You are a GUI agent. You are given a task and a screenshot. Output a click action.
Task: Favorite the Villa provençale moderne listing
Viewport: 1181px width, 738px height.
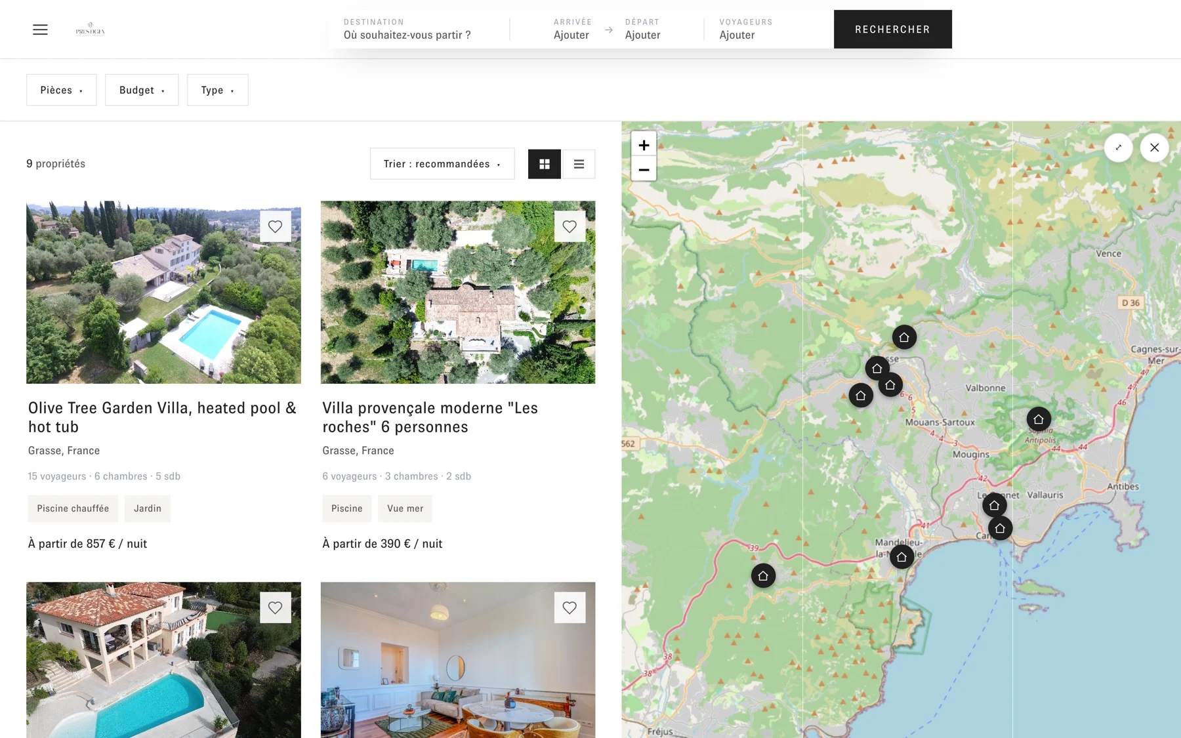pos(570,226)
